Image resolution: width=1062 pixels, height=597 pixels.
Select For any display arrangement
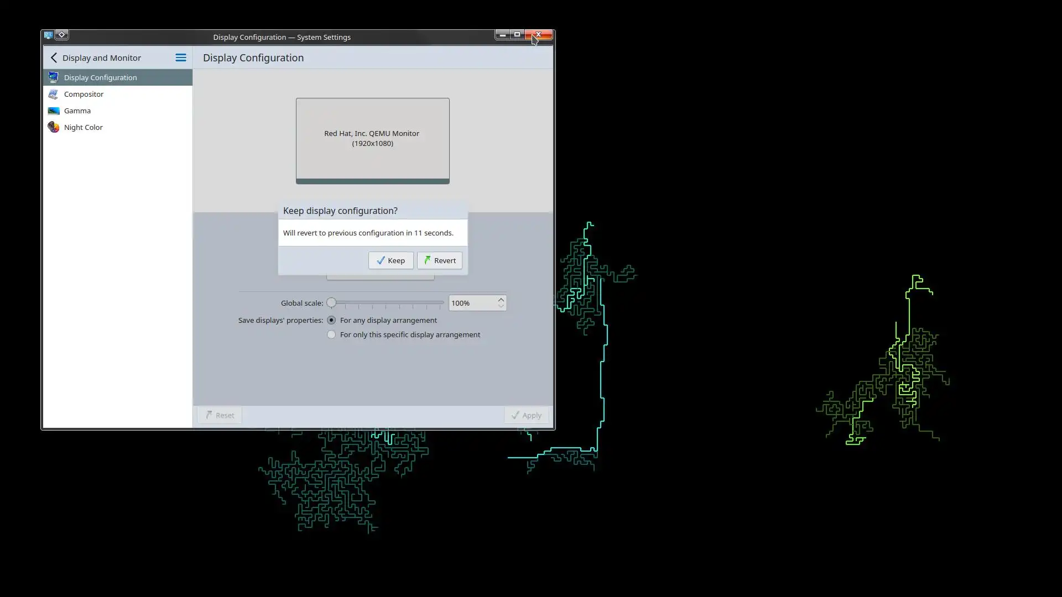pyautogui.click(x=331, y=320)
